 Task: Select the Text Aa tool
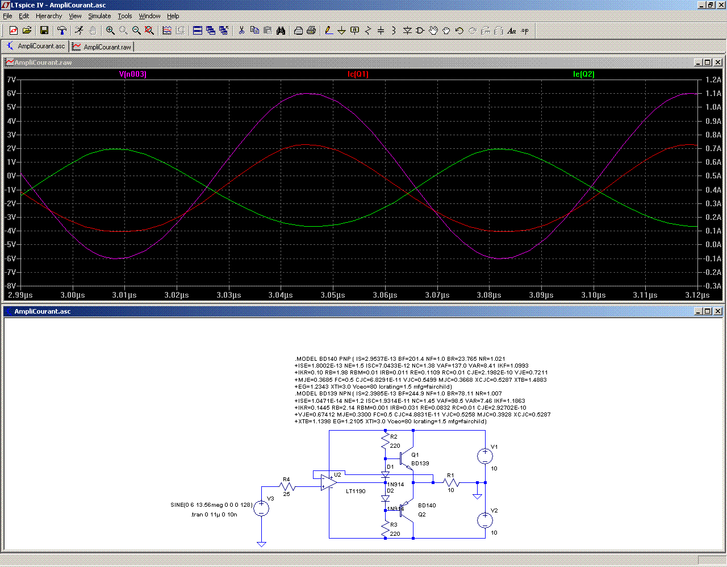point(512,31)
